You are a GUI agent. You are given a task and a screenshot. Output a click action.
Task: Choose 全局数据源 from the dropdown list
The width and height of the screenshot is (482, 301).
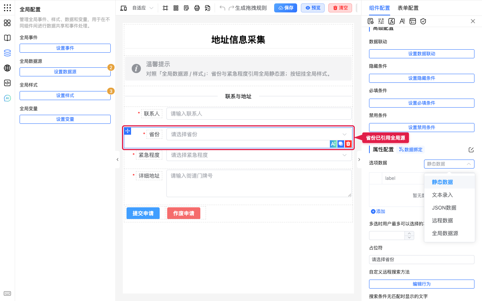pyautogui.click(x=449, y=233)
